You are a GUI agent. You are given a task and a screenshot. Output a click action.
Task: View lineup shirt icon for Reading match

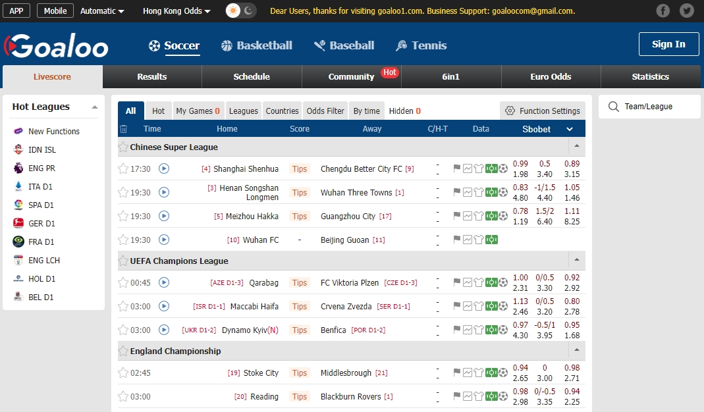pos(479,396)
